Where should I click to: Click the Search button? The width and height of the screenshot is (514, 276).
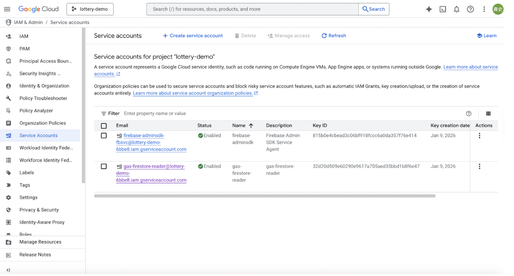tap(374, 9)
